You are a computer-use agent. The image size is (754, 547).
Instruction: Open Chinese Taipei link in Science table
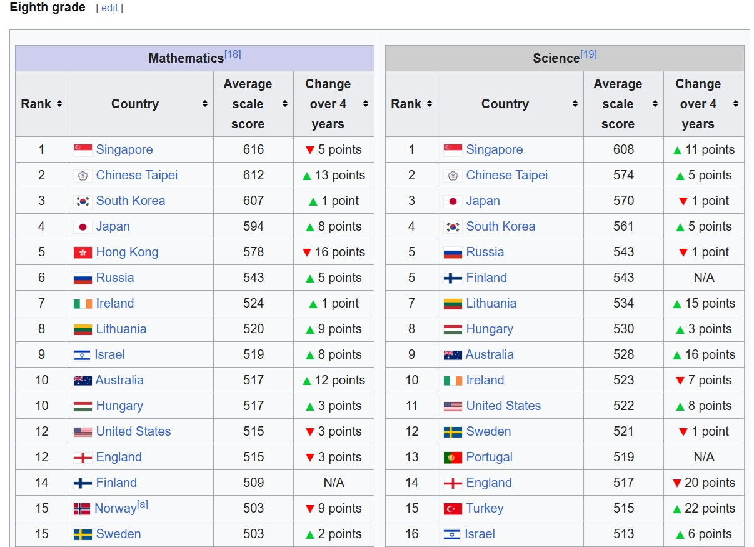tap(507, 175)
